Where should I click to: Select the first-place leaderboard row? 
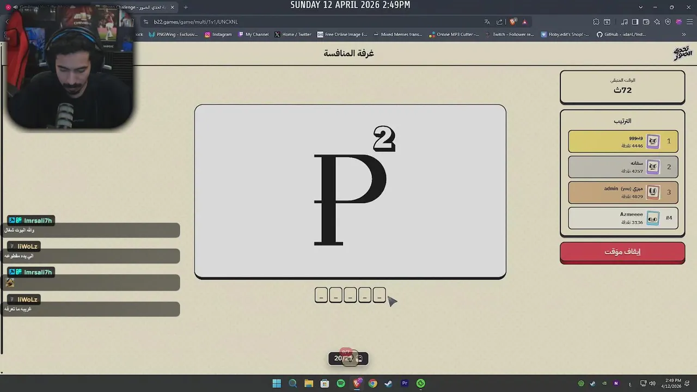(623, 142)
